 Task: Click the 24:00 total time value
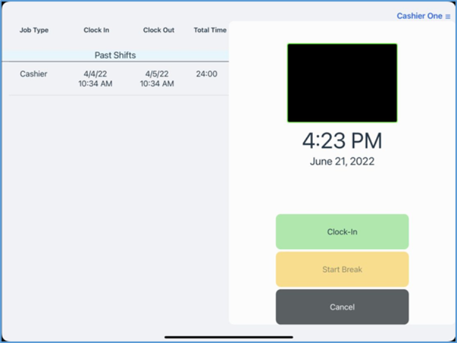coord(206,74)
